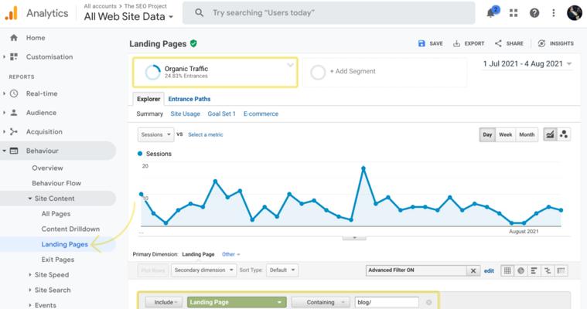
Task: Click the Insights icon
Action: click(541, 43)
